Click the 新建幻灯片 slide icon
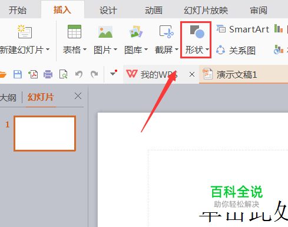 pyautogui.click(x=25, y=31)
